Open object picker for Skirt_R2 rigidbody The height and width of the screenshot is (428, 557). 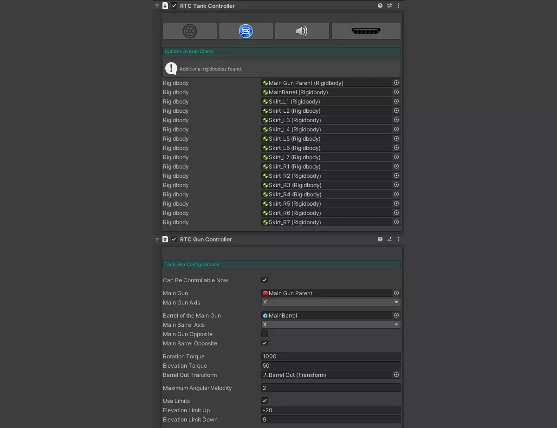[396, 175]
